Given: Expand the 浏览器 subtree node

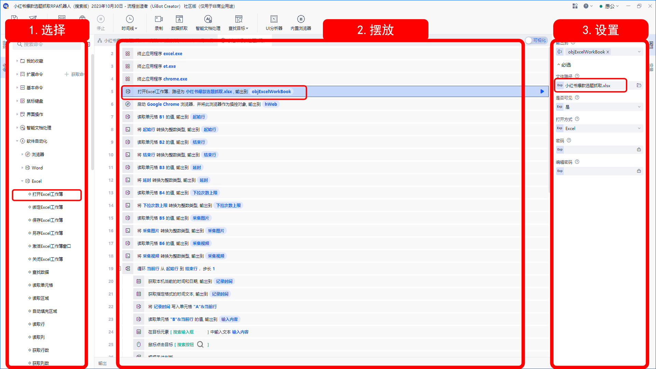Looking at the screenshot, I should (x=23, y=154).
